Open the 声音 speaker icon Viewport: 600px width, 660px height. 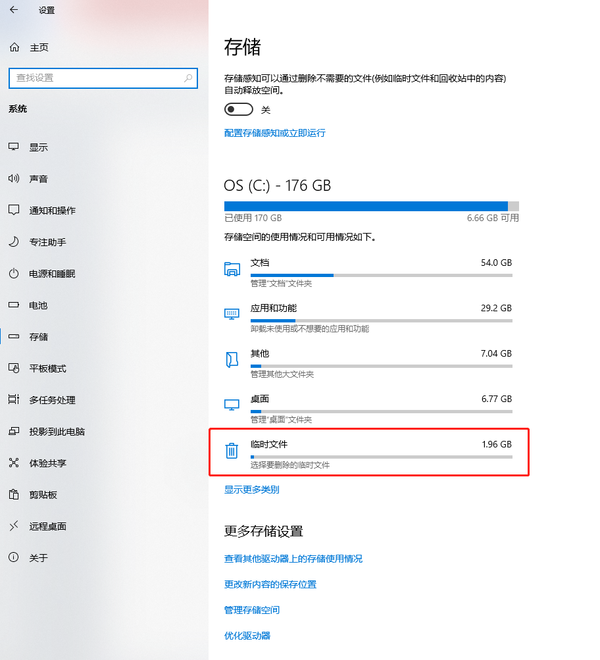tap(14, 178)
